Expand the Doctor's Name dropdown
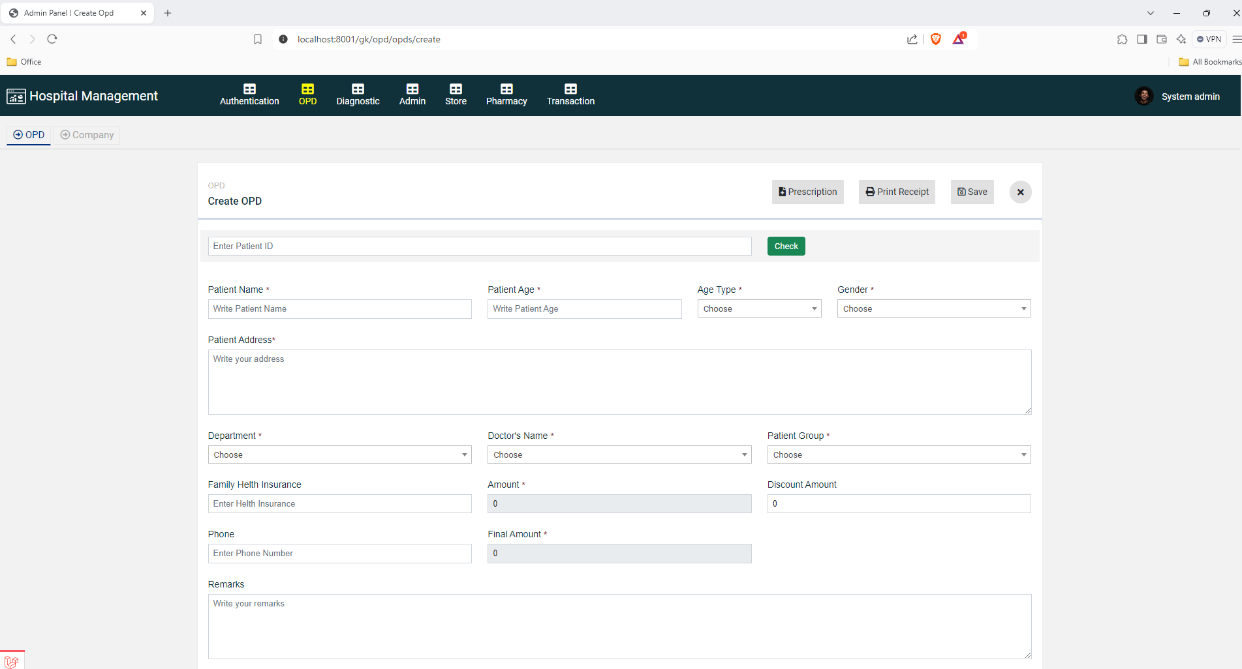Image resolution: width=1242 pixels, height=669 pixels. pyautogui.click(x=619, y=455)
